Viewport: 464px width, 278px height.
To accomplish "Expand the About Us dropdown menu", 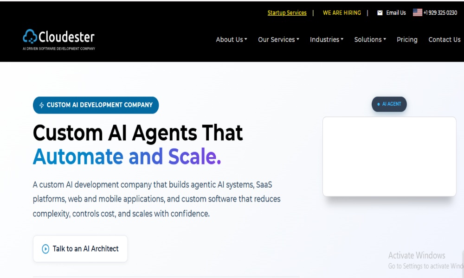I will pos(231,40).
